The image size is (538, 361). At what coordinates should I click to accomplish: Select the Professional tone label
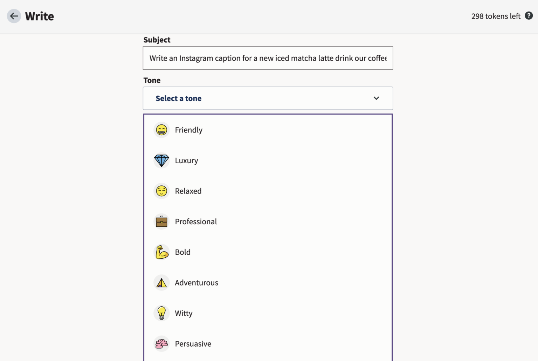coord(196,222)
